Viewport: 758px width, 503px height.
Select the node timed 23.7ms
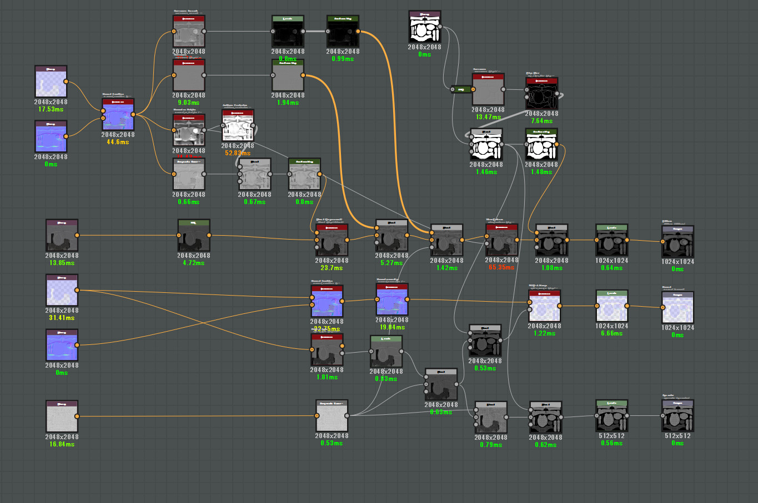click(332, 240)
